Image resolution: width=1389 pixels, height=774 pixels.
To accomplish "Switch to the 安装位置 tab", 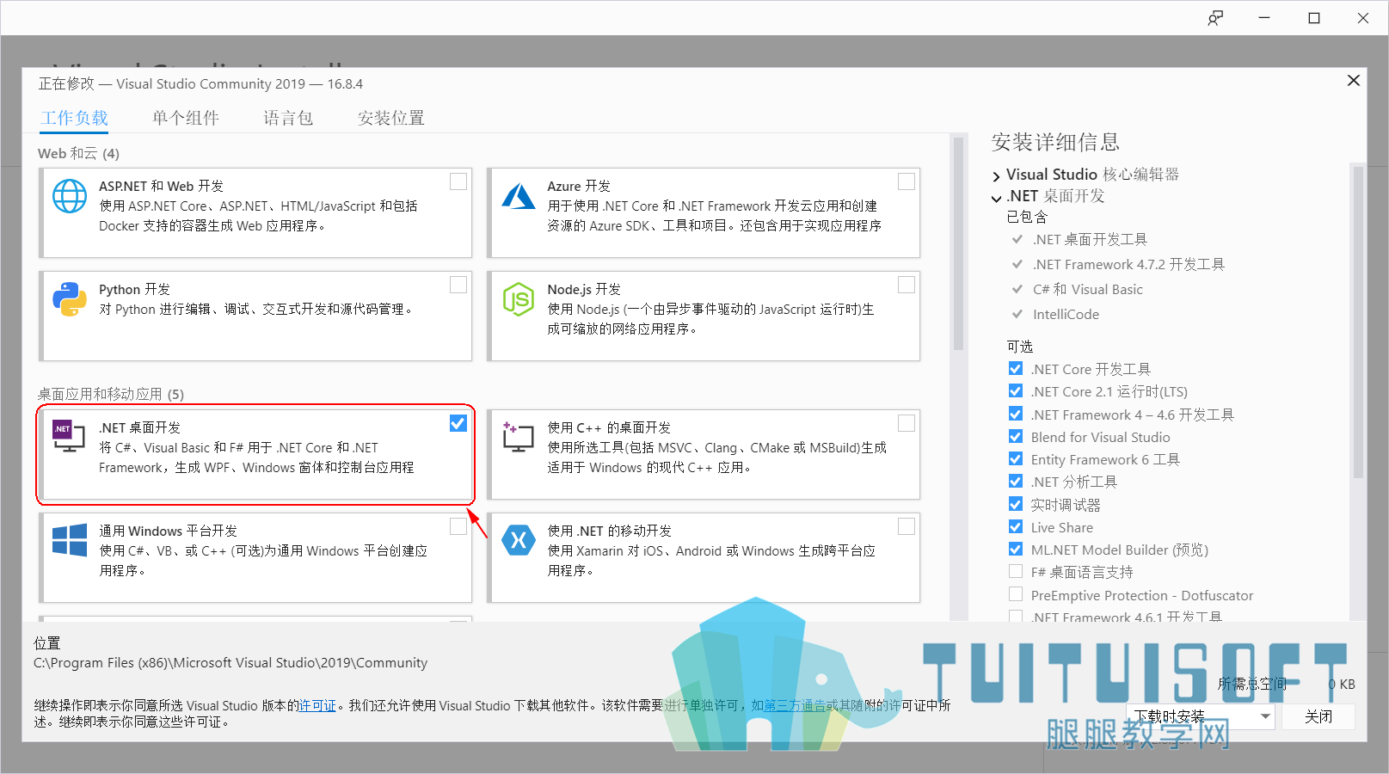I will click(x=391, y=118).
